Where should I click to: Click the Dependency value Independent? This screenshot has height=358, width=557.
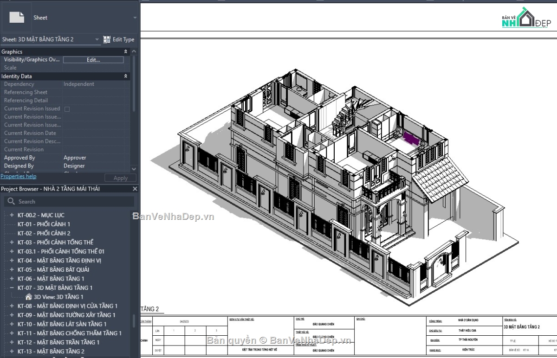[79, 84]
